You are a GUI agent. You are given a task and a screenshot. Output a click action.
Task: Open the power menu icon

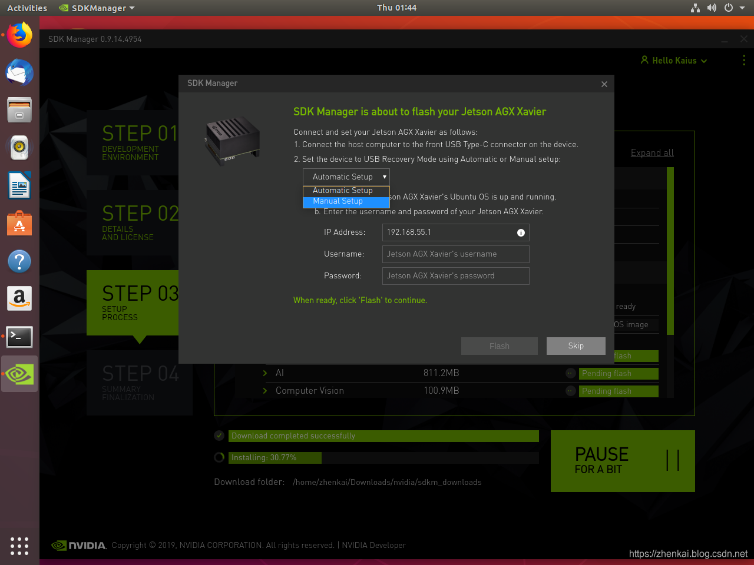pyautogui.click(x=729, y=8)
